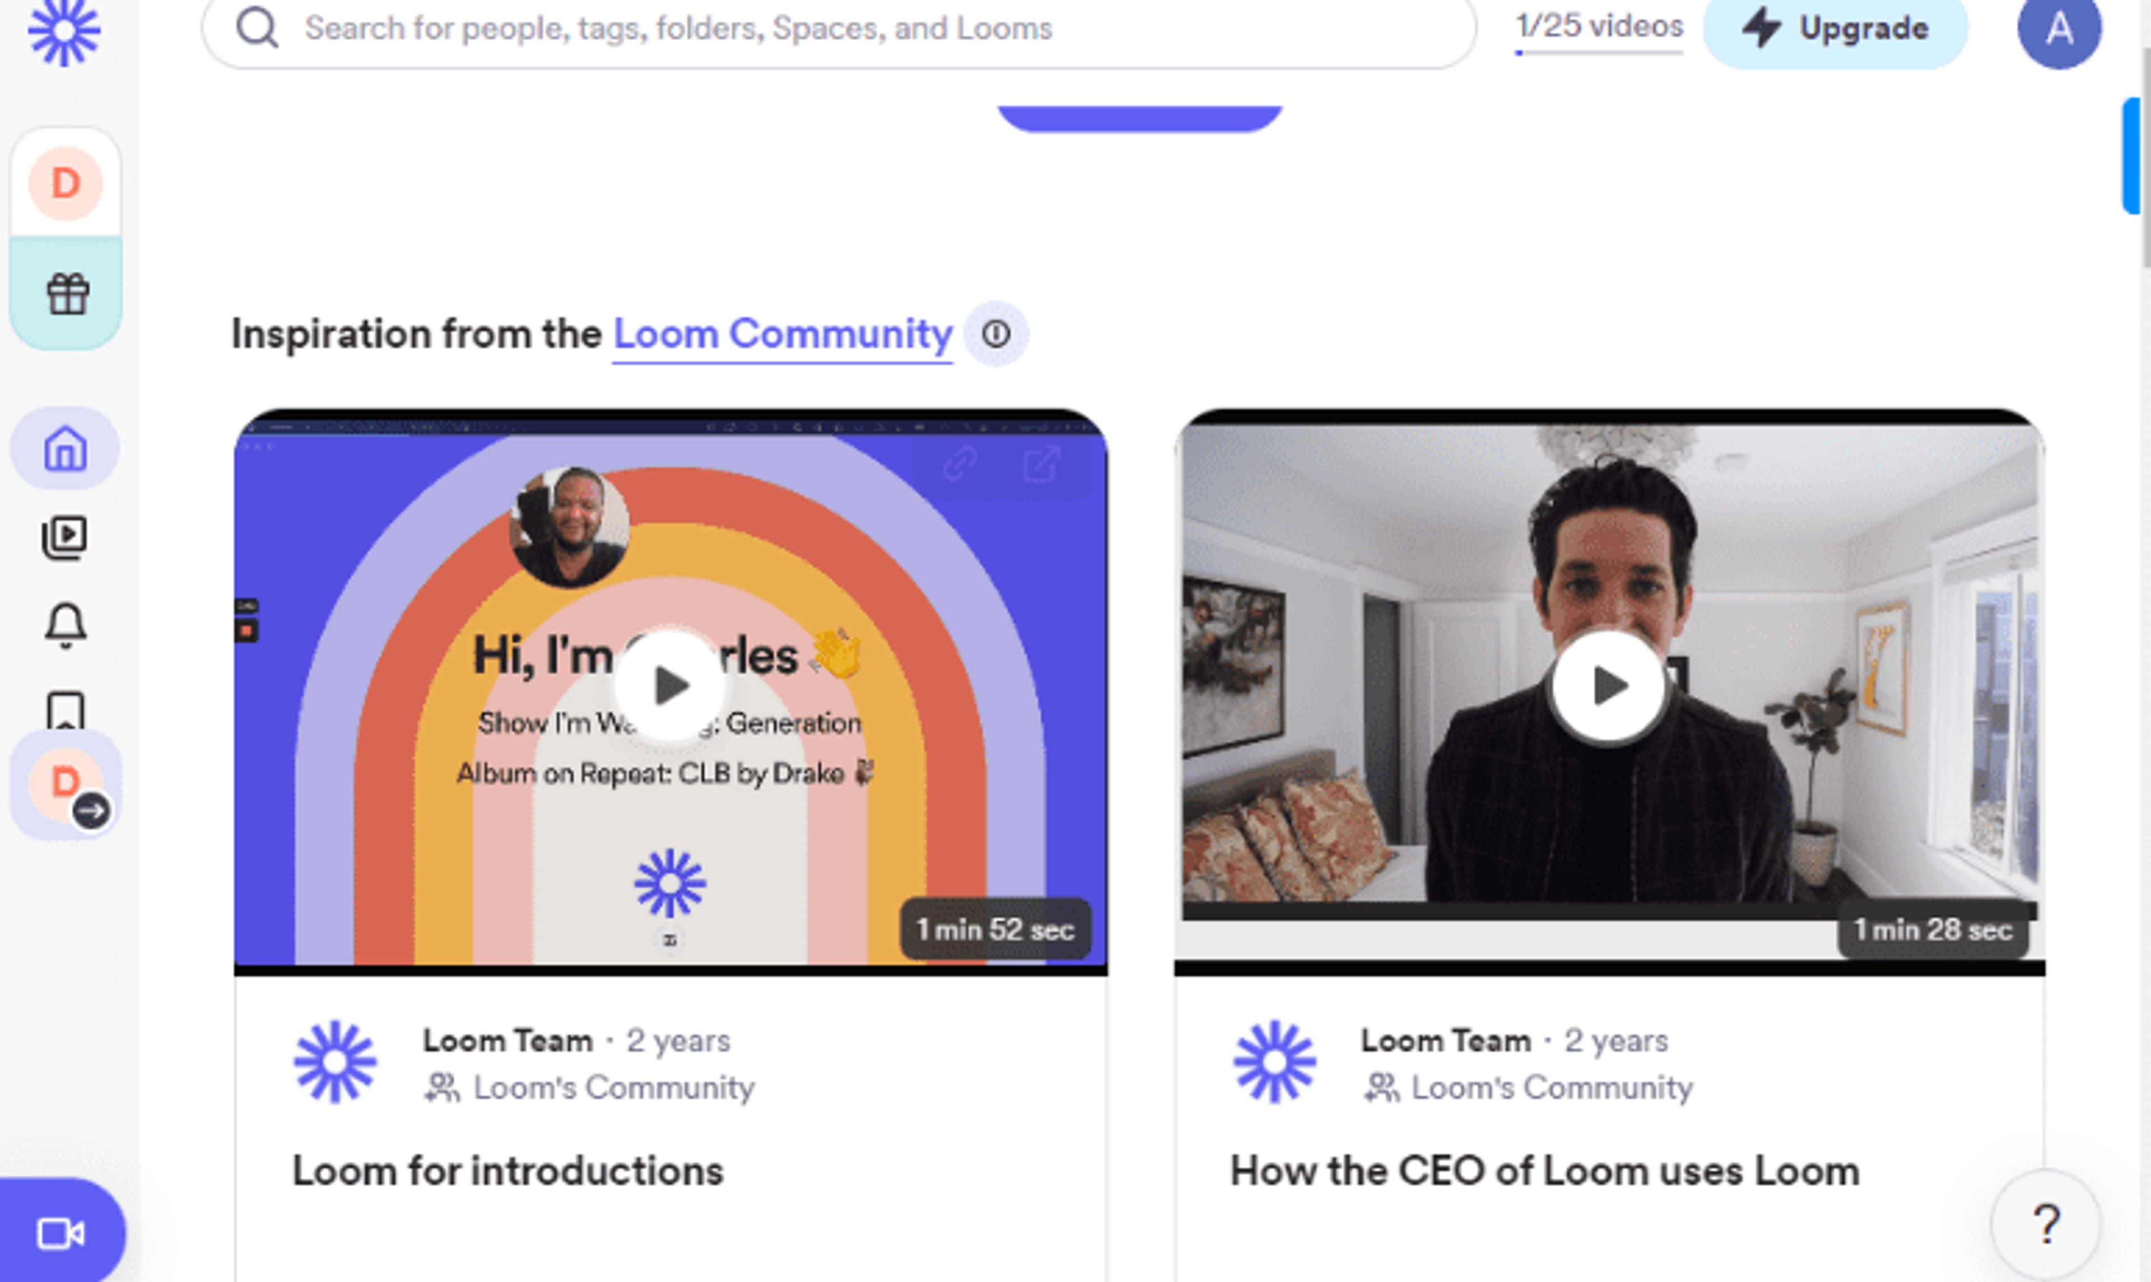This screenshot has height=1282, width=2151.
Task: Follow the Loom Community link
Action: coord(783,334)
